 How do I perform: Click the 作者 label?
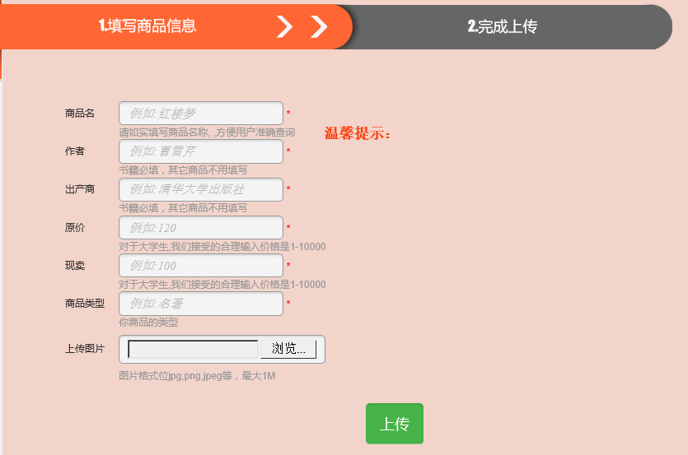click(x=75, y=151)
